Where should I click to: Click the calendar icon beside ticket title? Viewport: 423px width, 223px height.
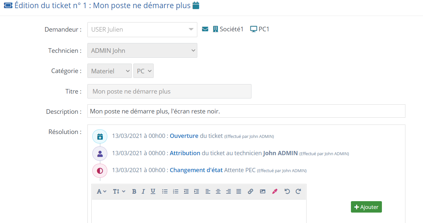click(196, 6)
